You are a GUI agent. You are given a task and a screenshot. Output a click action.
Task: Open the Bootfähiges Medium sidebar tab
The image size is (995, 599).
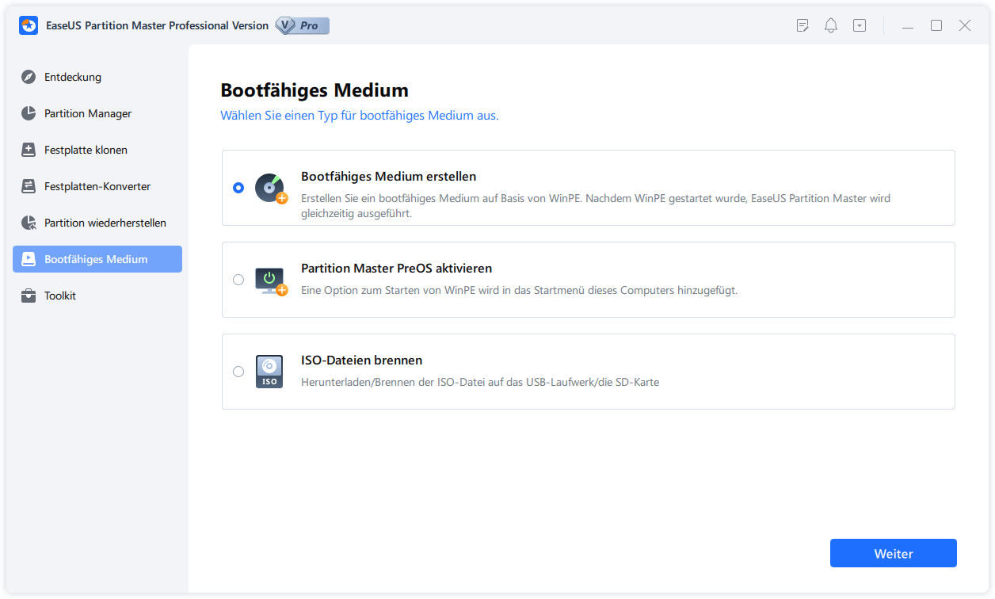pyautogui.click(x=97, y=259)
